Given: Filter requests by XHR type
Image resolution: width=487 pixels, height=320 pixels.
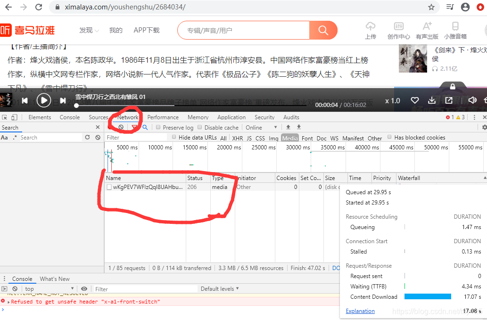Looking at the screenshot, I should pos(237,139).
